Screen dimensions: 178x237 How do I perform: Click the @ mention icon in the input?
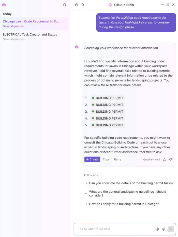[157, 229]
